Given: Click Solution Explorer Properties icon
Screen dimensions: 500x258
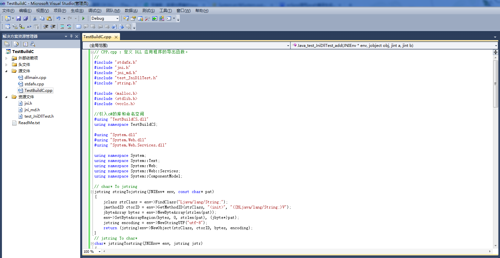Looking at the screenshot, I should [x=7, y=44].
